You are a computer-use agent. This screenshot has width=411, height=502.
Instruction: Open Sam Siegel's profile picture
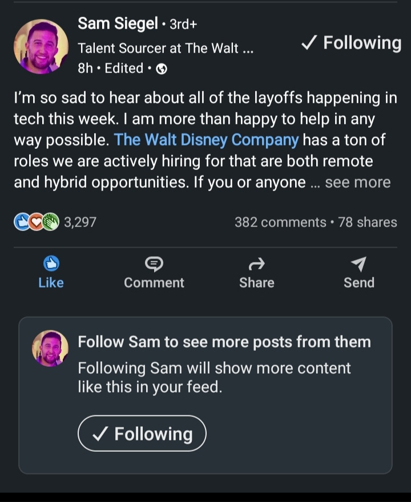point(41,47)
